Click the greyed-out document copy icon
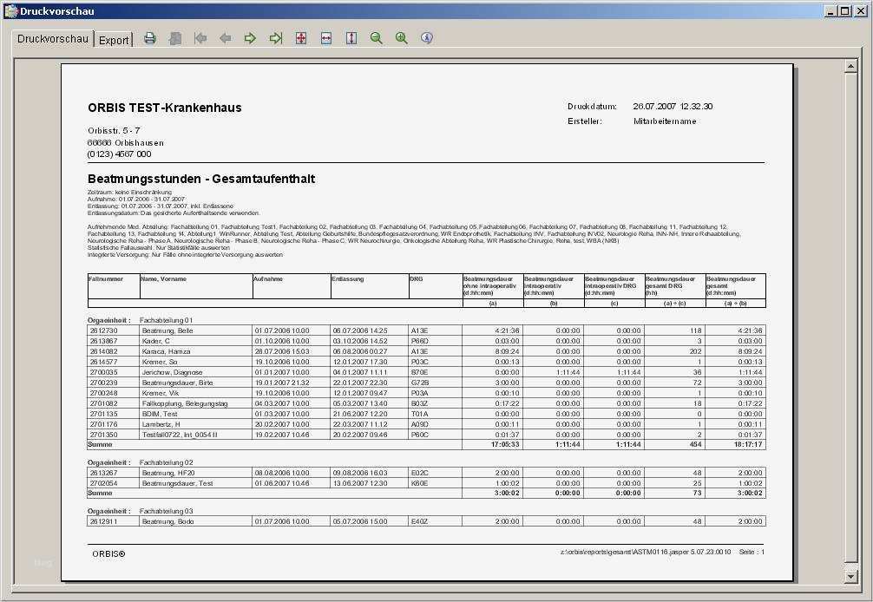 coord(174,38)
